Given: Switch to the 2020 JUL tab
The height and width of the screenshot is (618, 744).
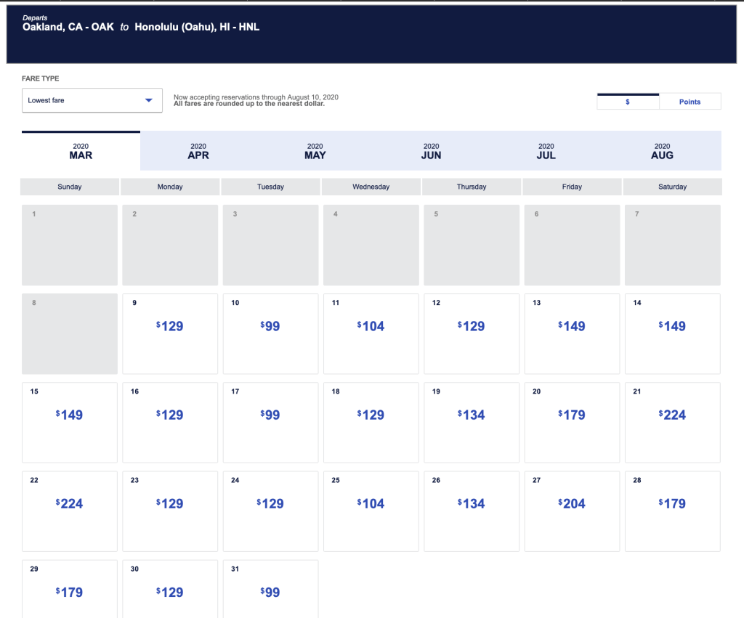Looking at the screenshot, I should (546, 151).
